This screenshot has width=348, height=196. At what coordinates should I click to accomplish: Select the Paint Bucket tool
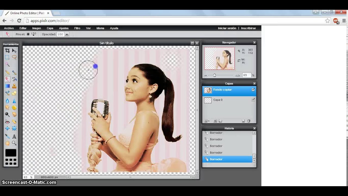coord(14,79)
